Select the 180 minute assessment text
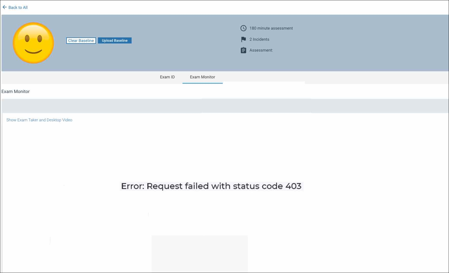Viewport: 449px width, 273px height. coord(271,28)
